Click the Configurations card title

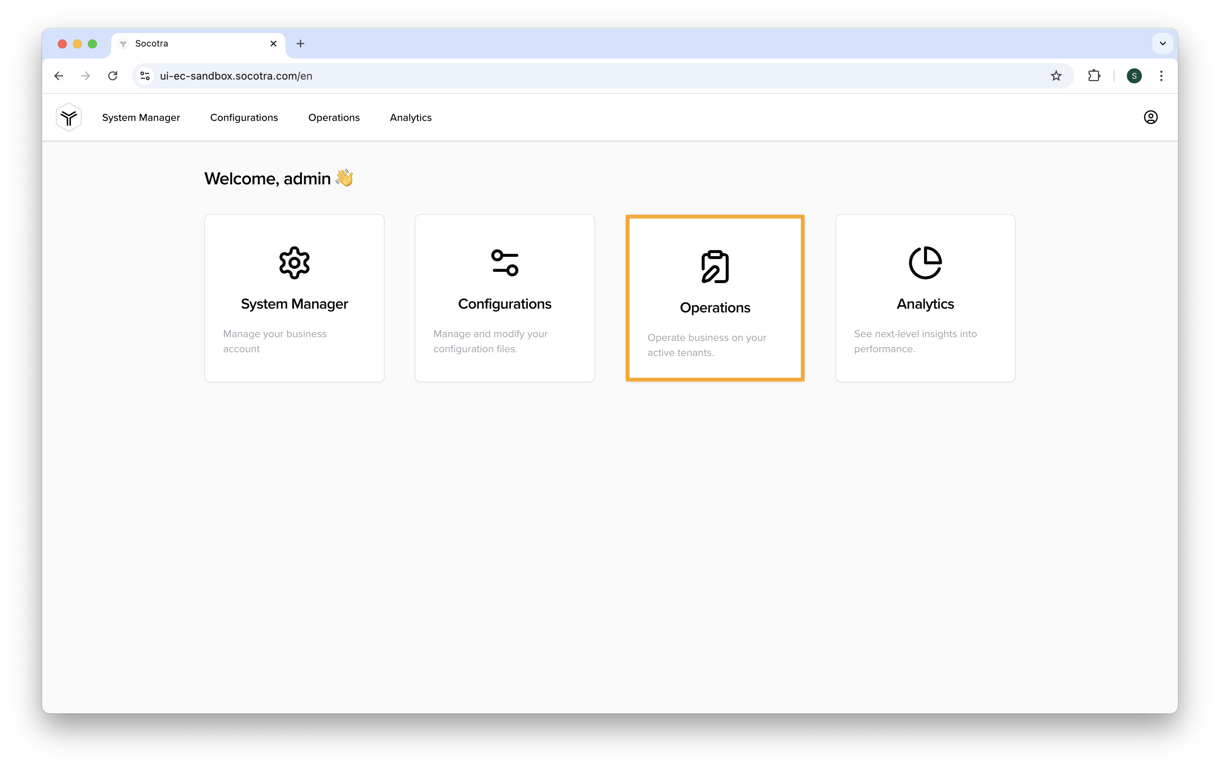tap(504, 304)
